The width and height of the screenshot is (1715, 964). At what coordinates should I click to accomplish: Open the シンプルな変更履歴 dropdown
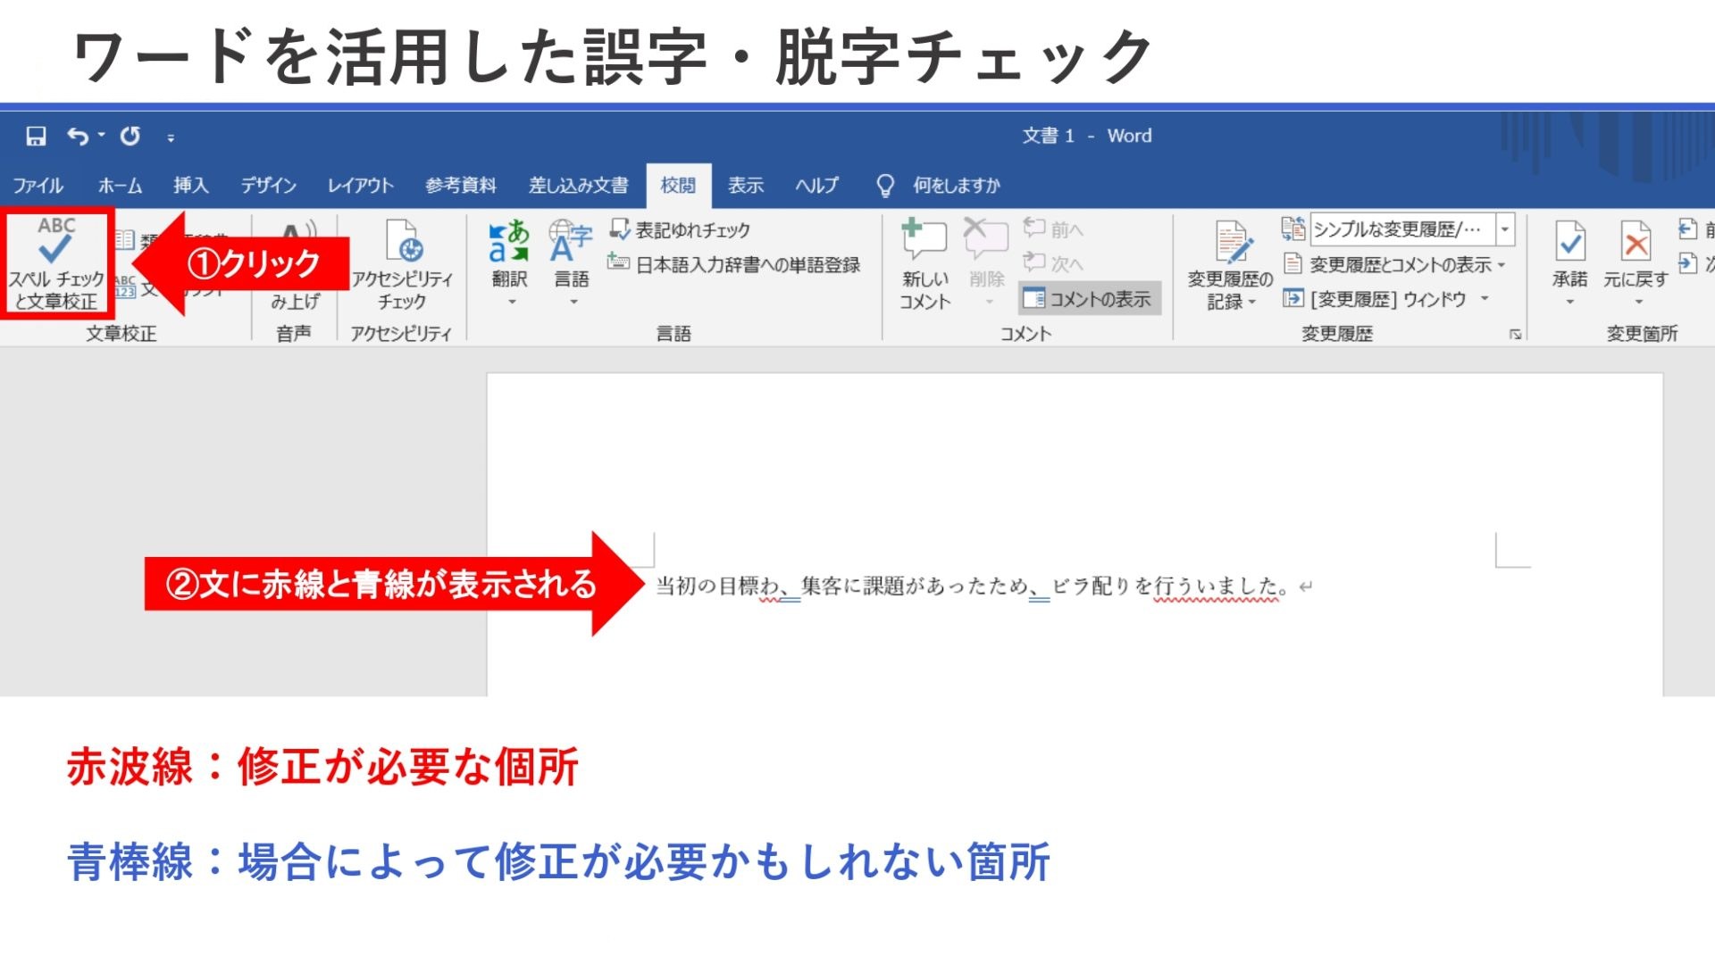(x=1505, y=229)
